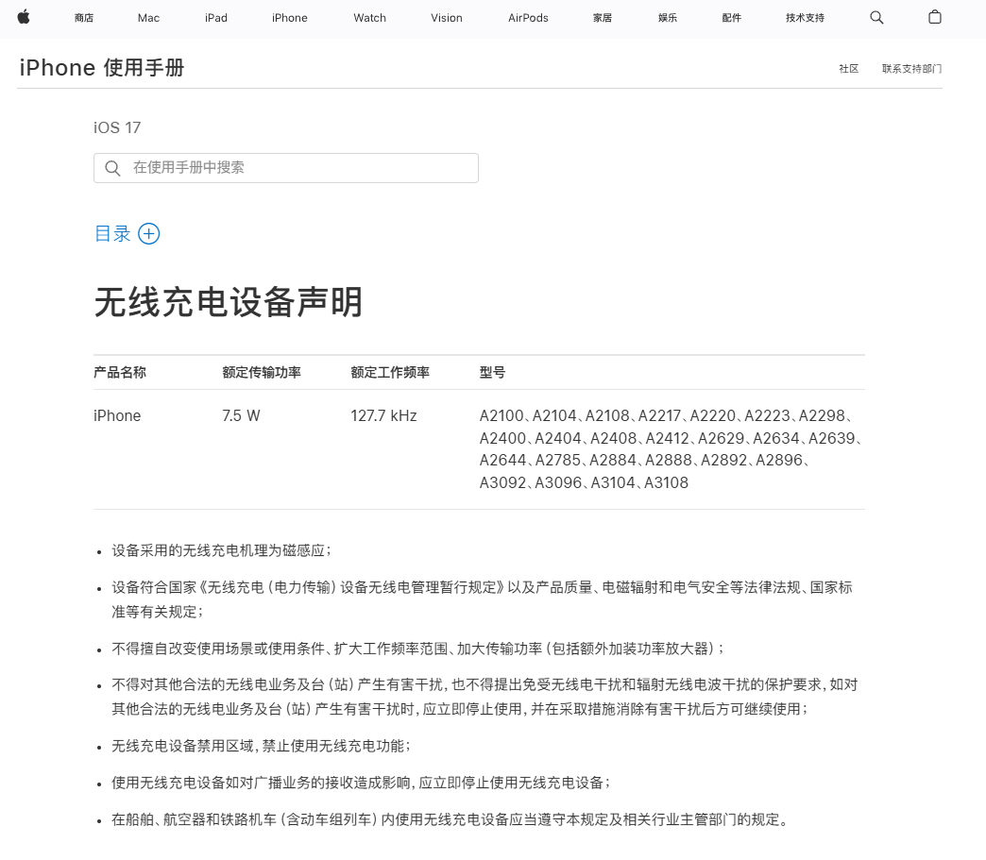Open the 娱乐 menu
The image size is (986, 860).
click(668, 18)
